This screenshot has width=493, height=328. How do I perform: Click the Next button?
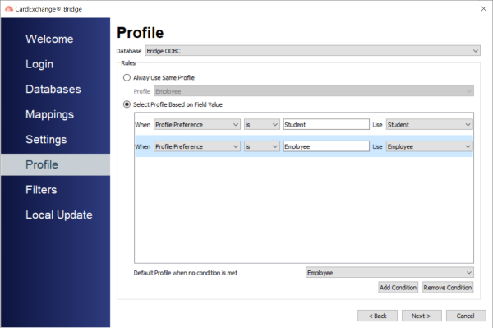click(422, 316)
